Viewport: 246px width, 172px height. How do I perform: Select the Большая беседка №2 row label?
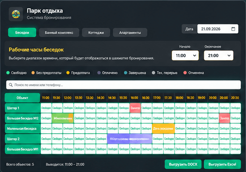point(23,118)
